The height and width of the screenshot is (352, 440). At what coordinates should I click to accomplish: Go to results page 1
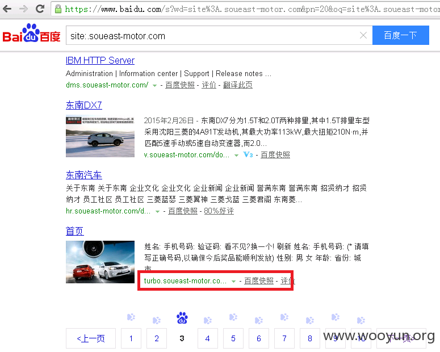tap(131, 338)
